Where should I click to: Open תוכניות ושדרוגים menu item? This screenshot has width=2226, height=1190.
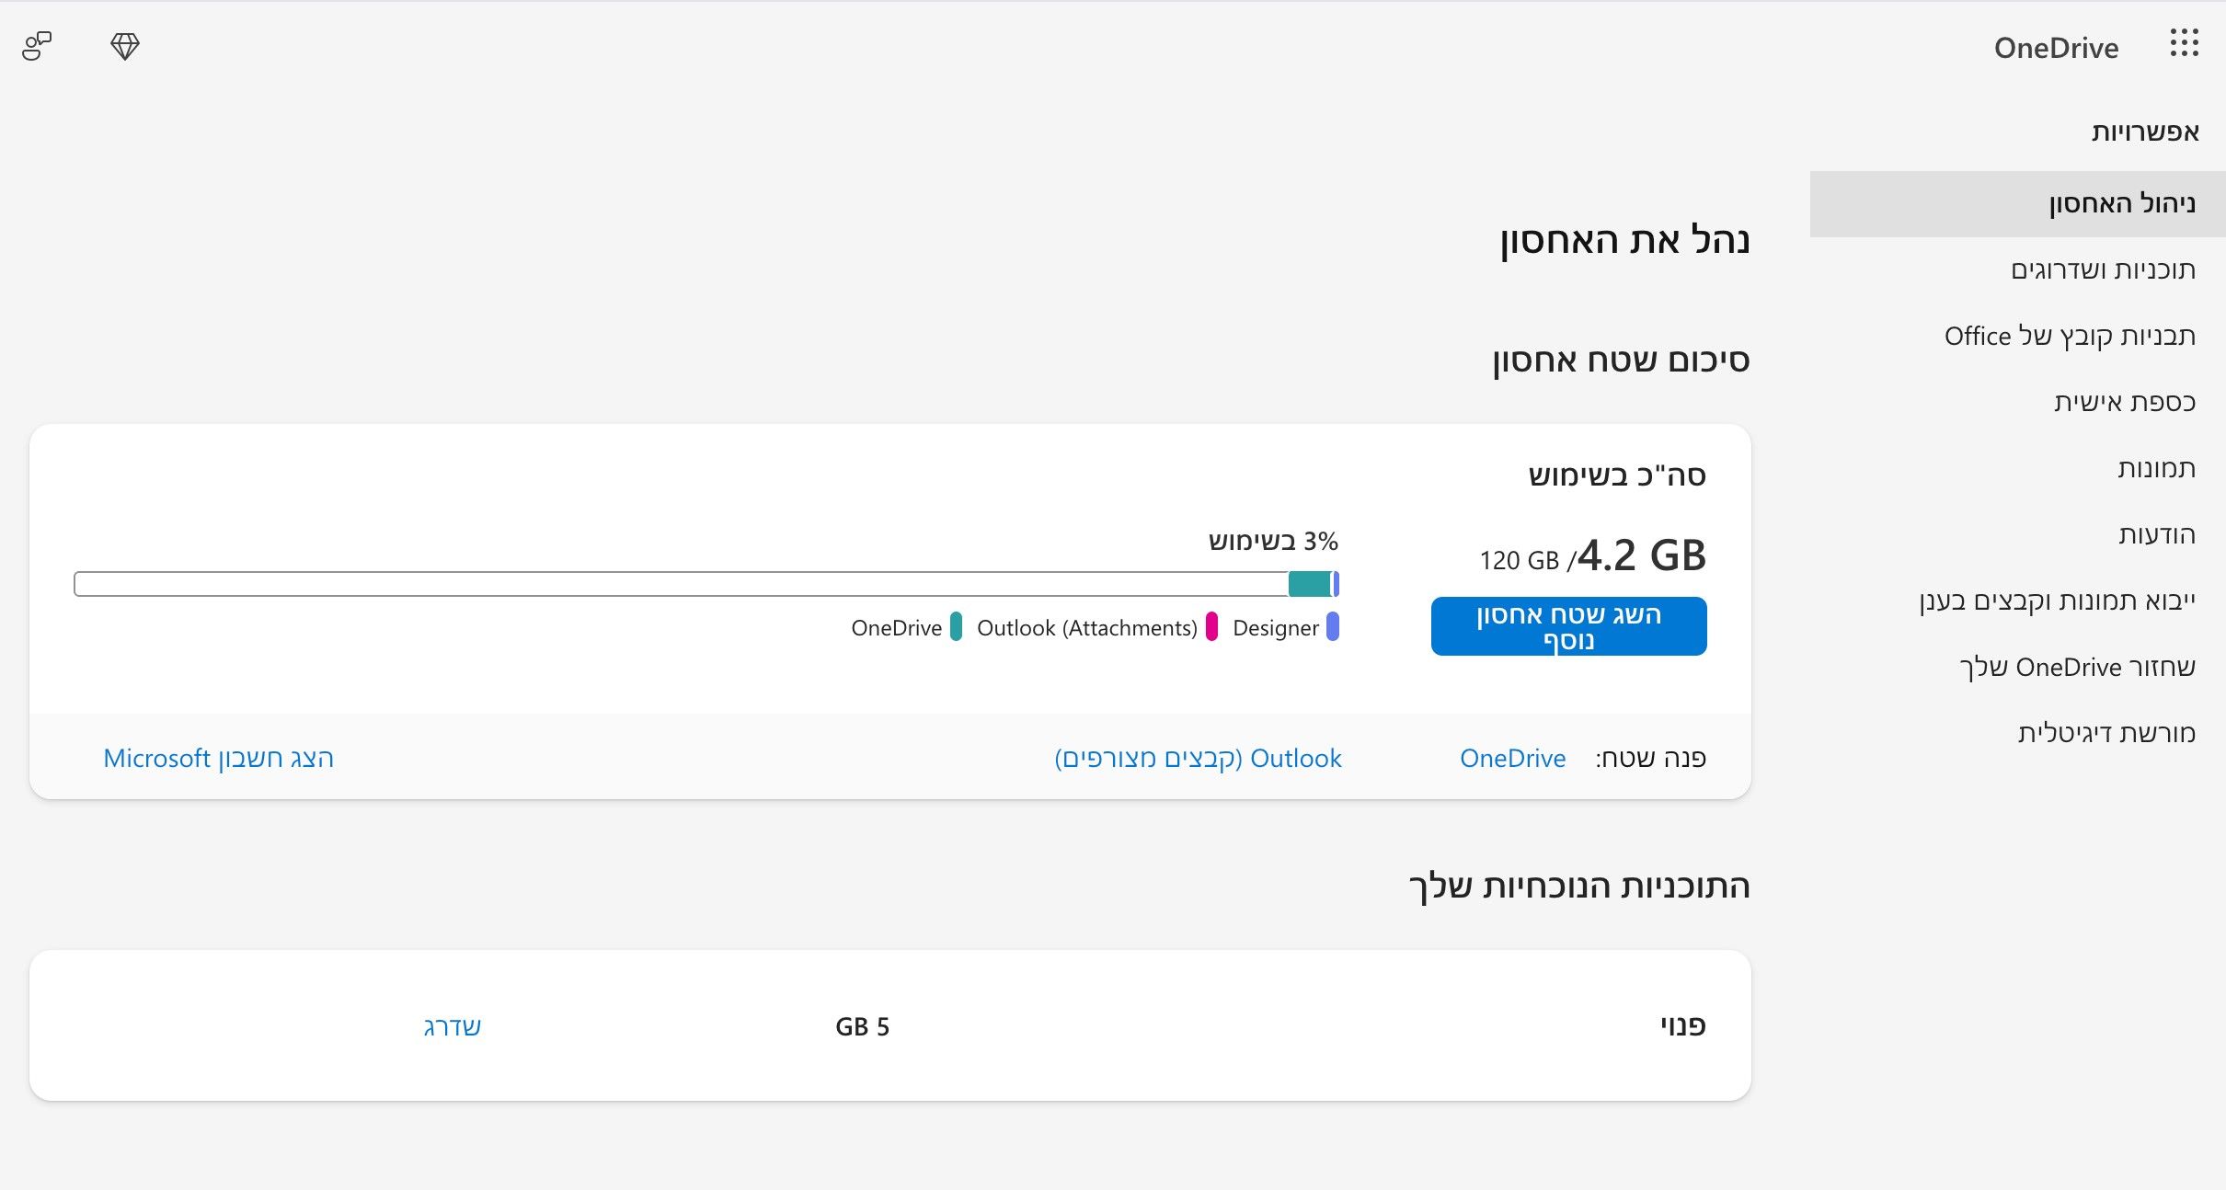coord(2103,269)
